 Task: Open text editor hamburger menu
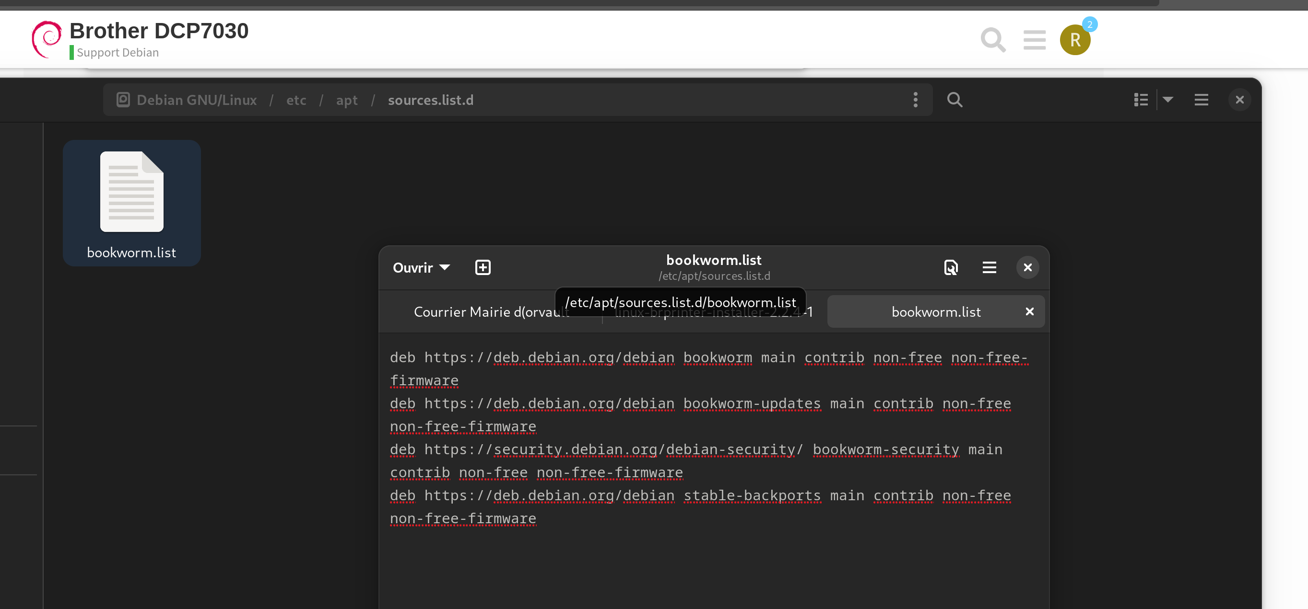click(989, 267)
